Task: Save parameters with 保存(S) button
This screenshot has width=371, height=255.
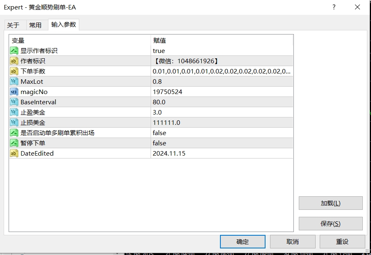Action: (x=330, y=224)
